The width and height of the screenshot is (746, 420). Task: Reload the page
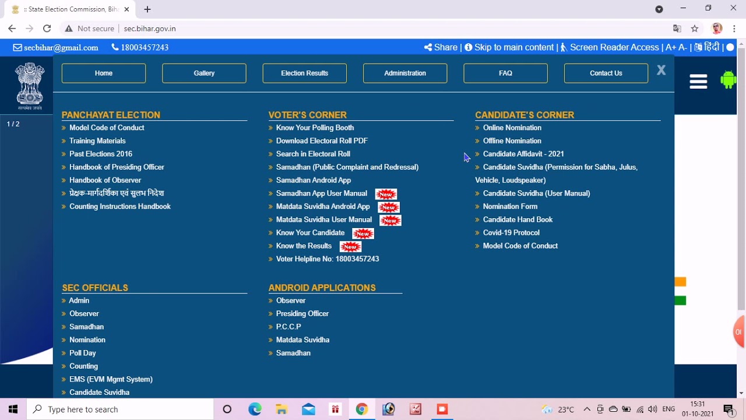click(x=47, y=29)
